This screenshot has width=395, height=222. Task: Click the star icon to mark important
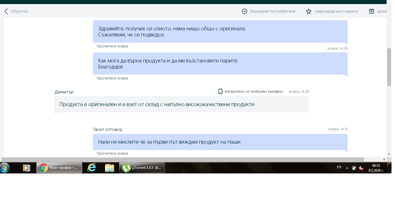(x=309, y=11)
